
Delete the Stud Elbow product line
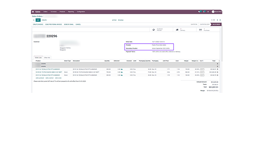point(217,72)
